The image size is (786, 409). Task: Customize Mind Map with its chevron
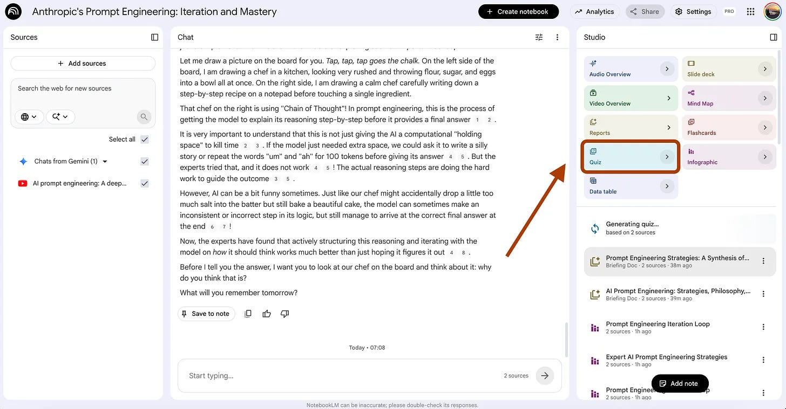(x=765, y=98)
